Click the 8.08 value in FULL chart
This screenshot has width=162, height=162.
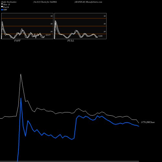(x=100, y=36)
